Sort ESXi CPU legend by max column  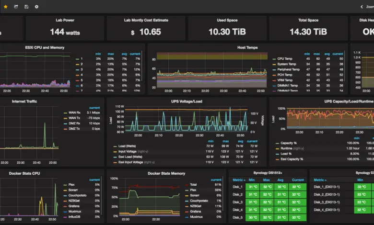pos(111,54)
